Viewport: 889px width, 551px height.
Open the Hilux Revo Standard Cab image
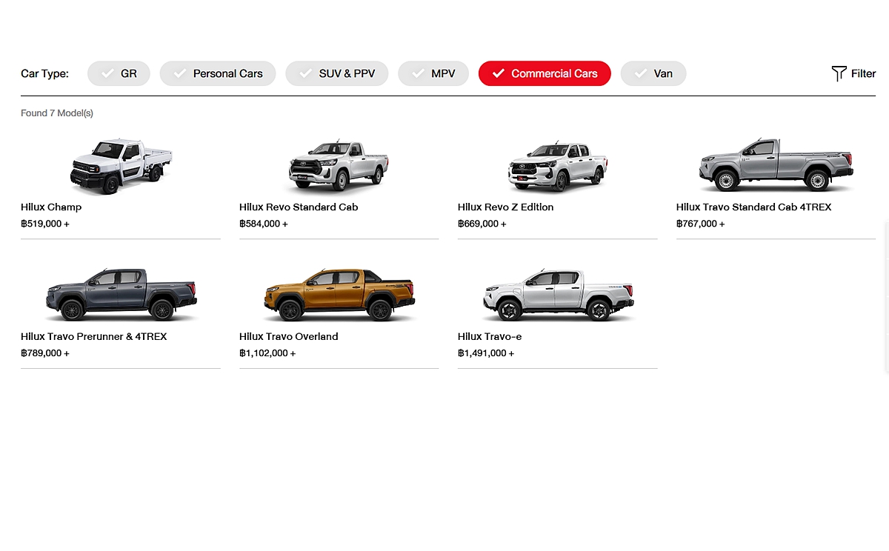point(339,165)
